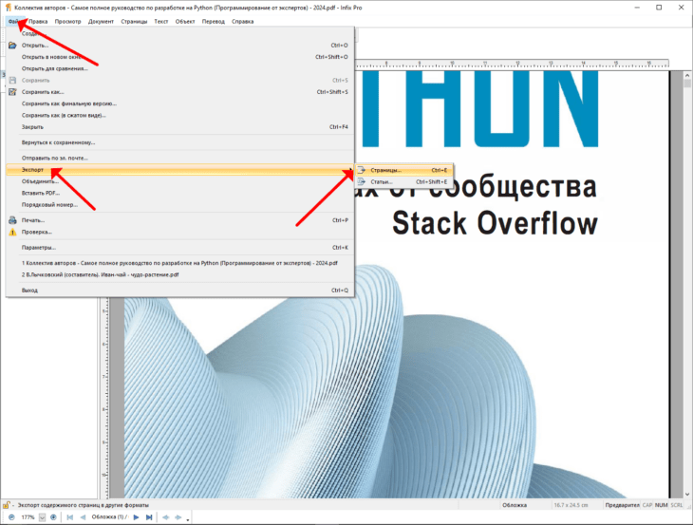This screenshot has height=525, width=693.
Task: Click the Open folder icon in File menu
Action: [x=12, y=45]
